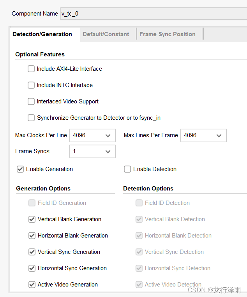Viewport: 247px width, 297px height.
Task: Uncheck Horizontal Sync Generation
Action: point(32,268)
